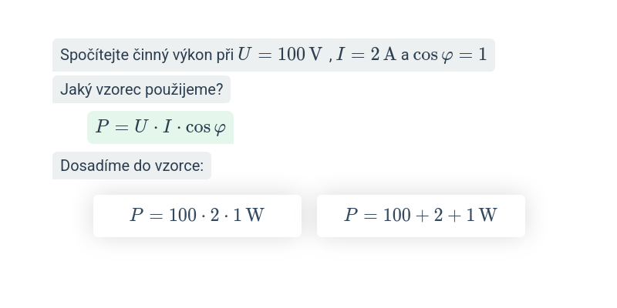Click the cos φ = 1 expression

coord(450,55)
